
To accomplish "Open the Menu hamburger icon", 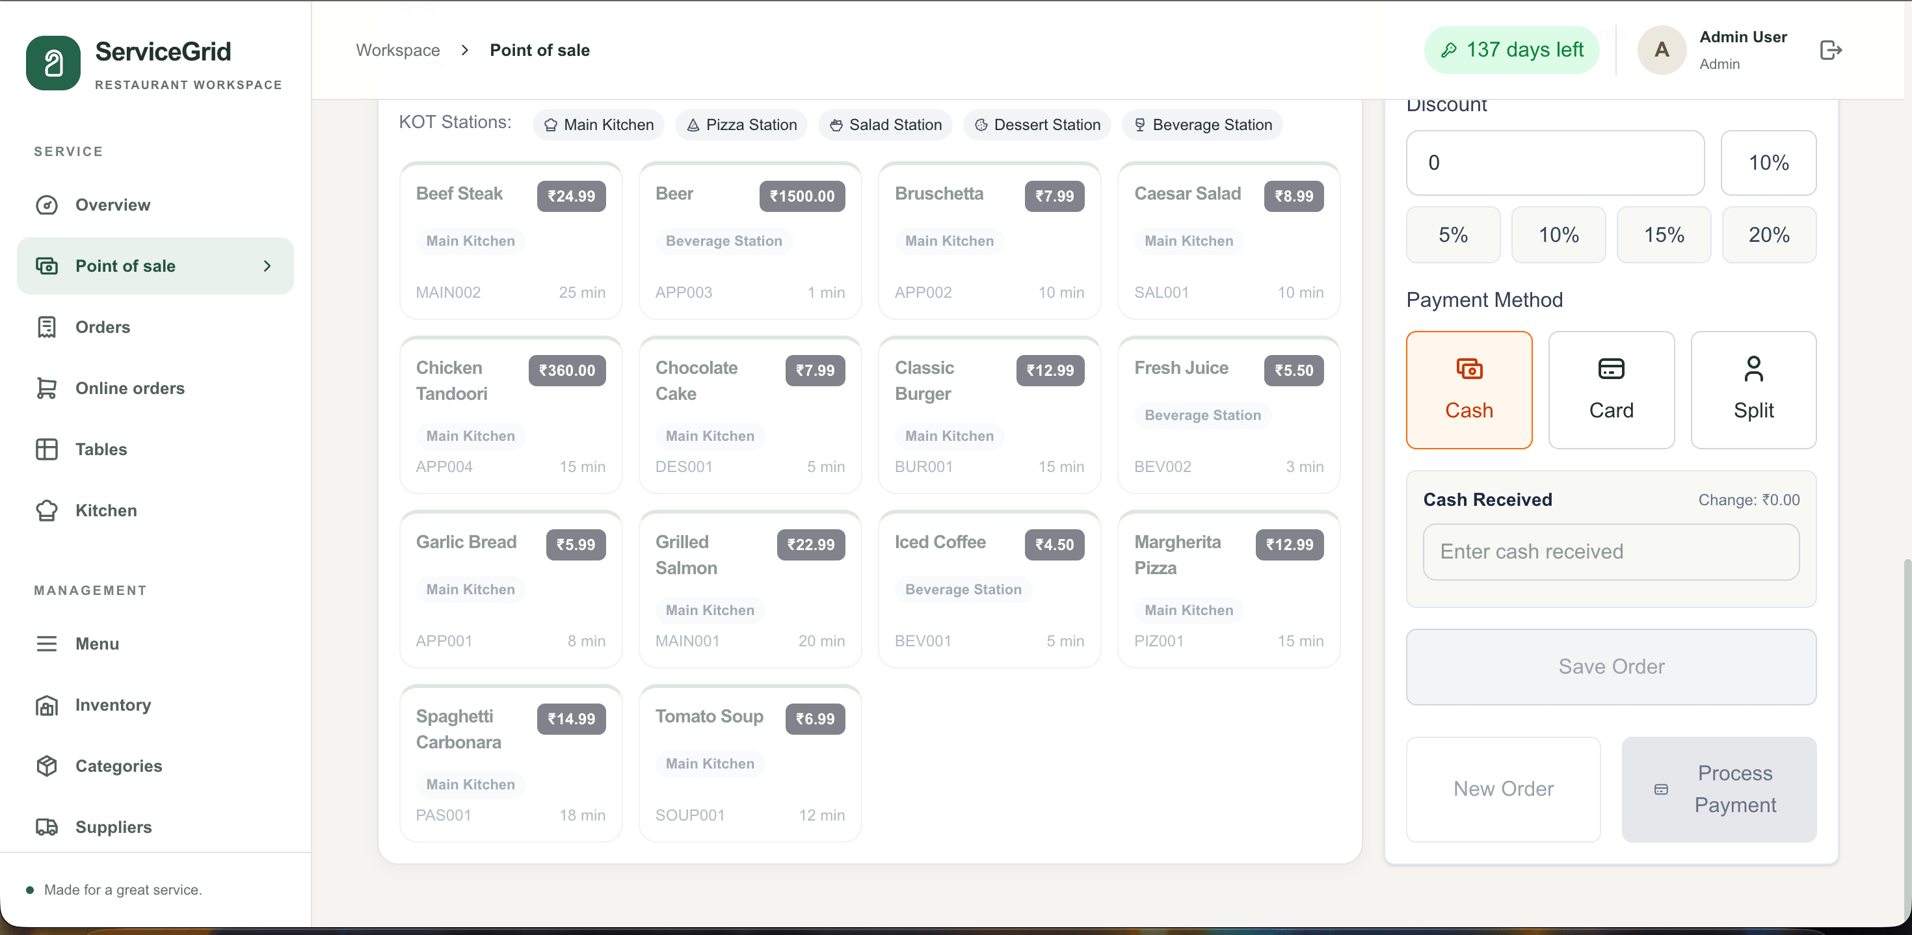I will 47,643.
